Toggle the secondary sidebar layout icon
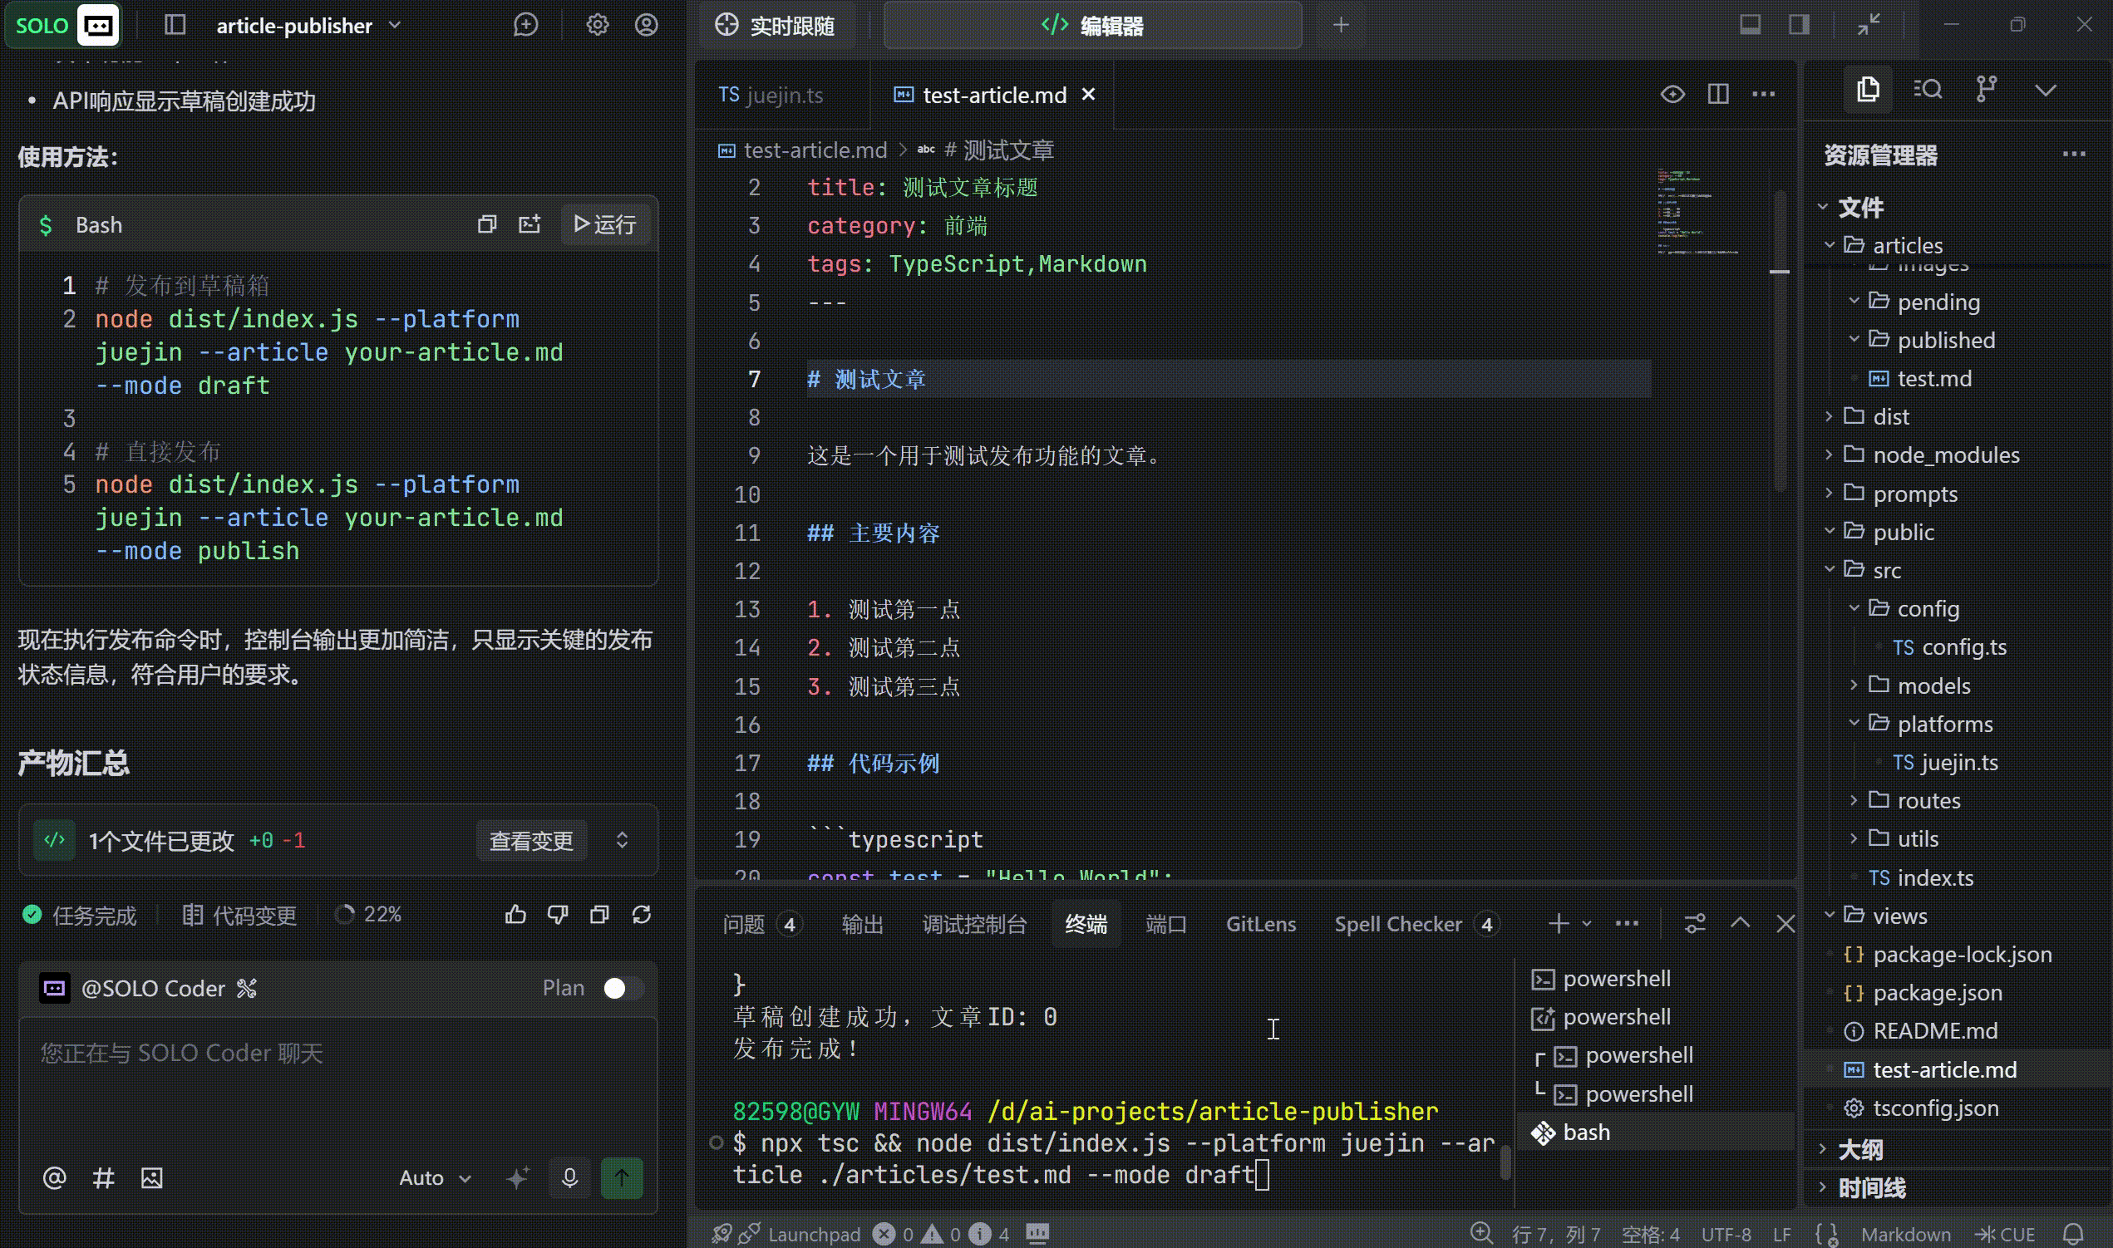This screenshot has width=2113, height=1248. pyautogui.click(x=1799, y=25)
